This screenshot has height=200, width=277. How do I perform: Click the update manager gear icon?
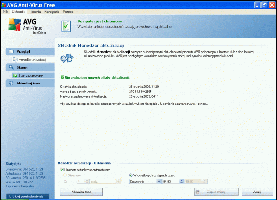[67, 58]
